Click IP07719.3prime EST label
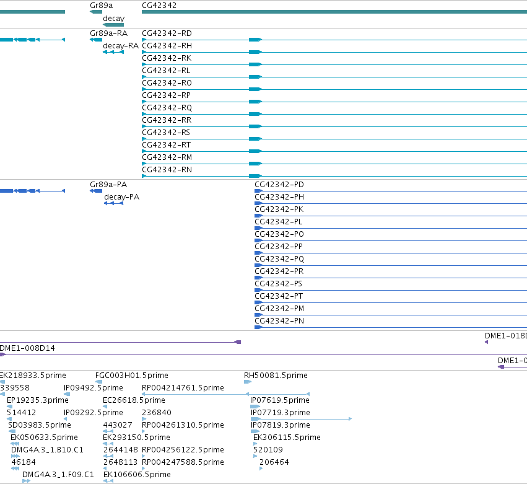The width and height of the screenshot is (527, 484). point(281,413)
